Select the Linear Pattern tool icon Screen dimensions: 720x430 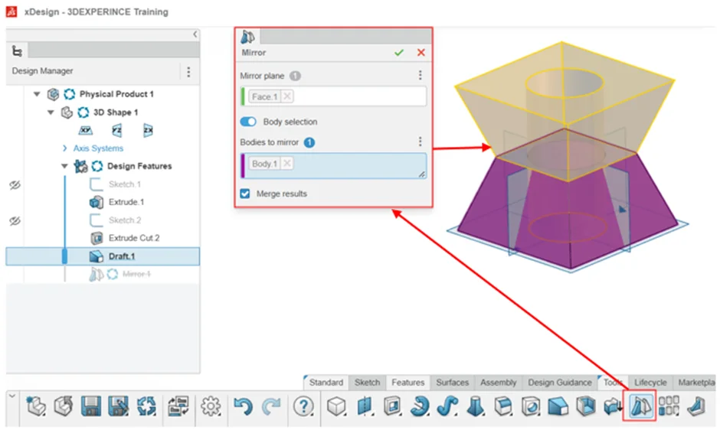(x=669, y=406)
